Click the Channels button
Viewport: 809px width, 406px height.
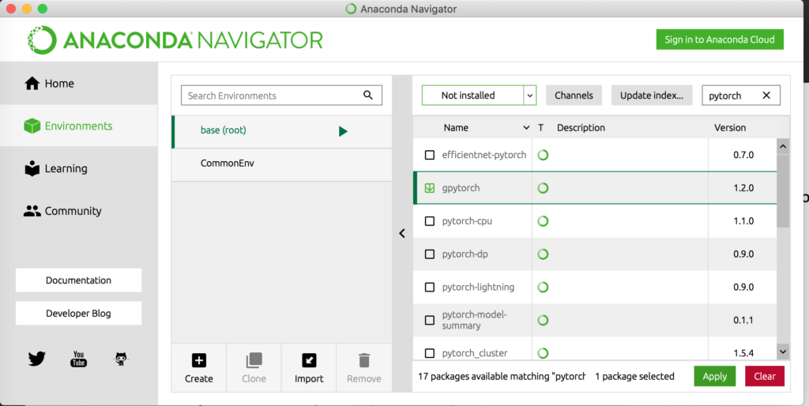[574, 96]
